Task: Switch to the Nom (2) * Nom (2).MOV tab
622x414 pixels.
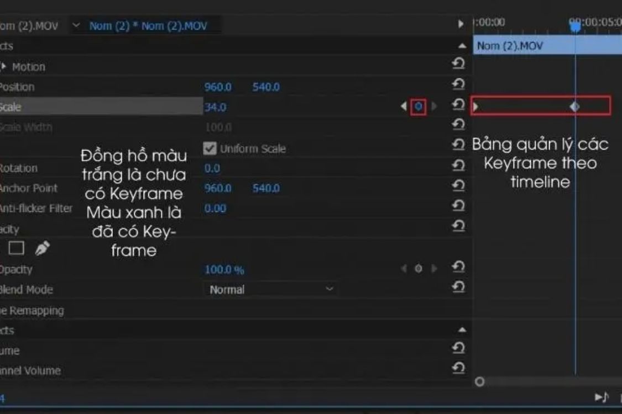Action: point(148,26)
